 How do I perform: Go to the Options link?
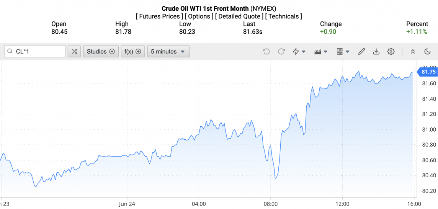(x=199, y=16)
